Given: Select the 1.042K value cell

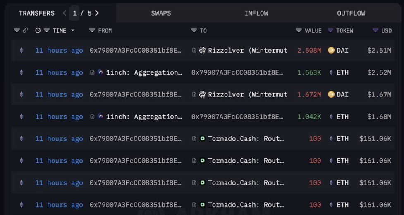Looking at the screenshot, I should [x=309, y=117].
